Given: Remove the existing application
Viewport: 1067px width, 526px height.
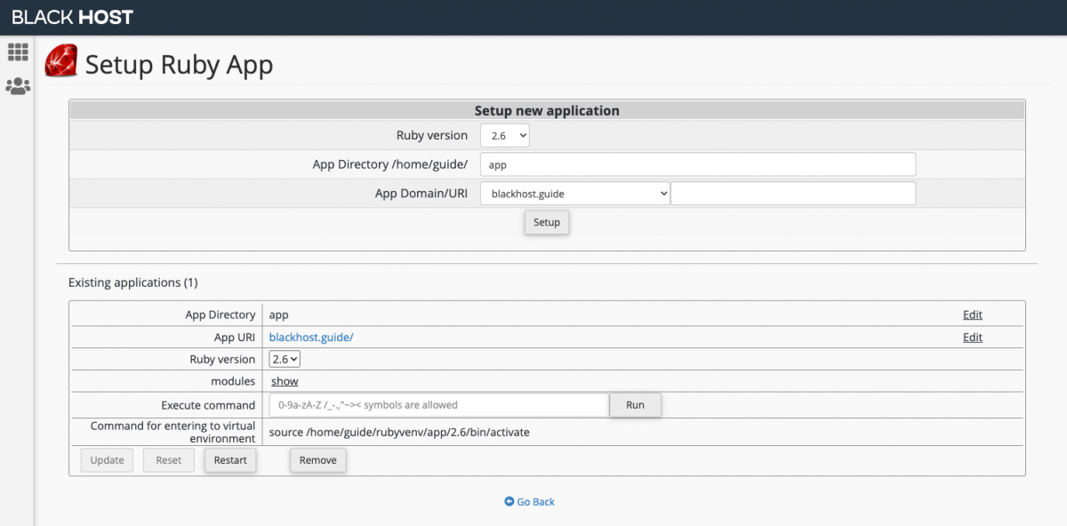Looking at the screenshot, I should [x=317, y=459].
